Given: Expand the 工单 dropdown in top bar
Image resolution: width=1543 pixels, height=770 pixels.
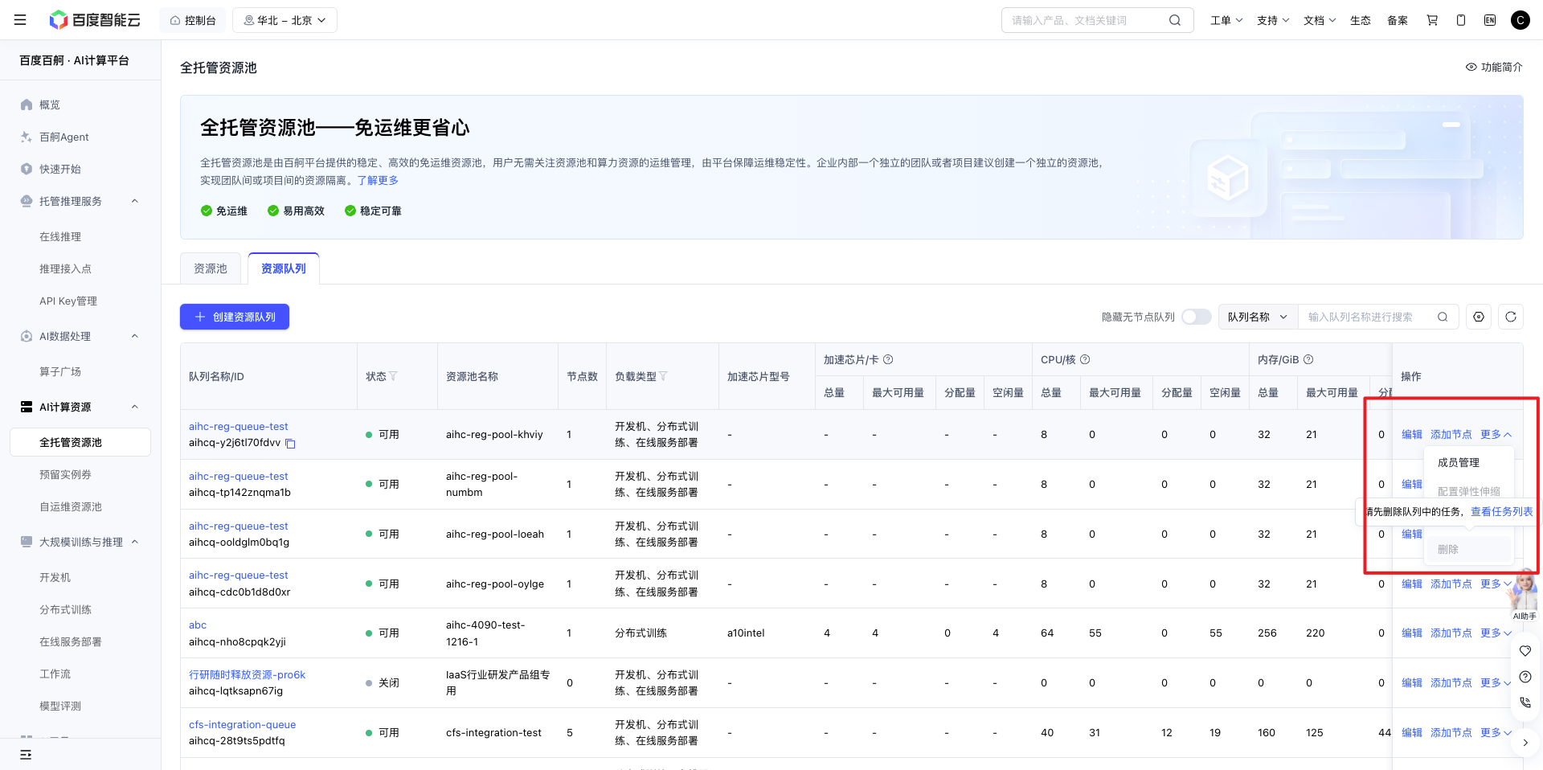Looking at the screenshot, I should [1226, 20].
